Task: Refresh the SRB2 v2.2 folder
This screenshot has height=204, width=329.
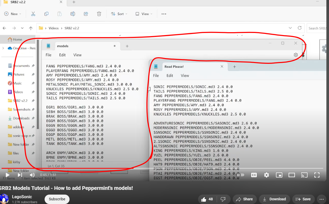Action: (300, 28)
